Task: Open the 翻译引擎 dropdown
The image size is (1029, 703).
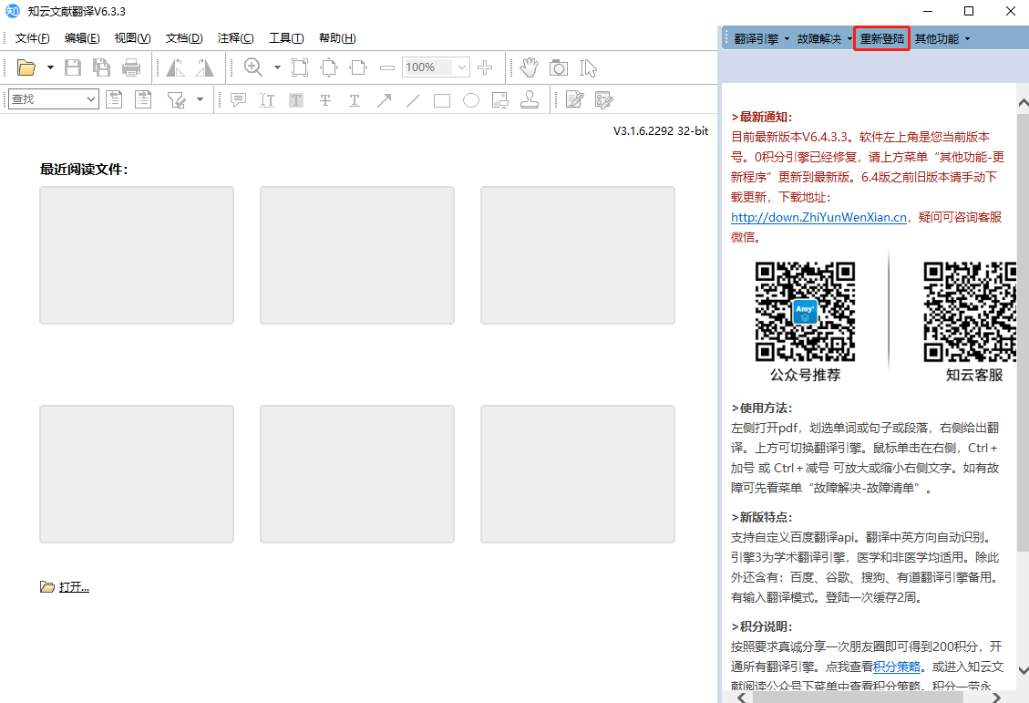Action: tap(758, 38)
